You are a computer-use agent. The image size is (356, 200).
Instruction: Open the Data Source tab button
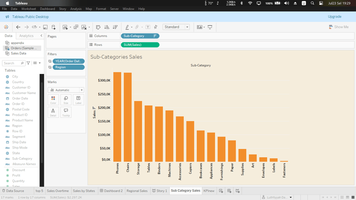click(x=13, y=191)
